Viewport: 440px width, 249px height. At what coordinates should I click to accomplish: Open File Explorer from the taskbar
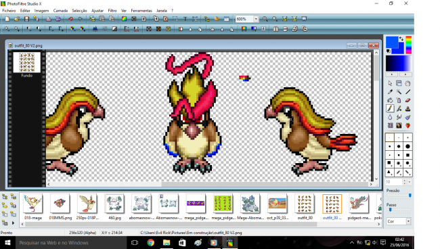[167, 242]
